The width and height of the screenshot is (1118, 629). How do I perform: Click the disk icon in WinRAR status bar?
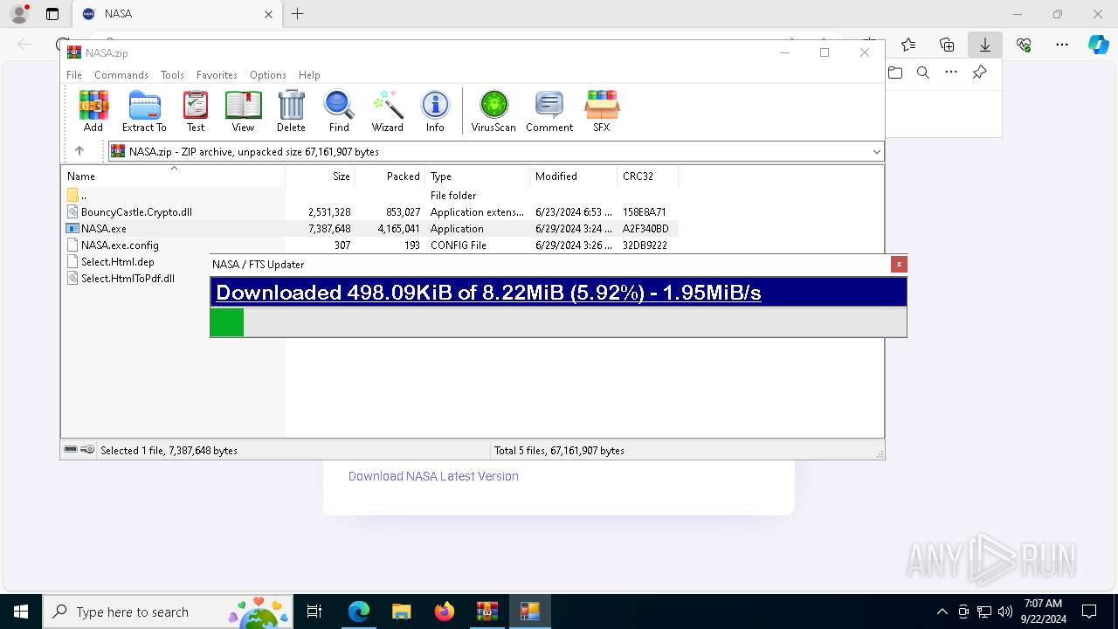tap(71, 450)
